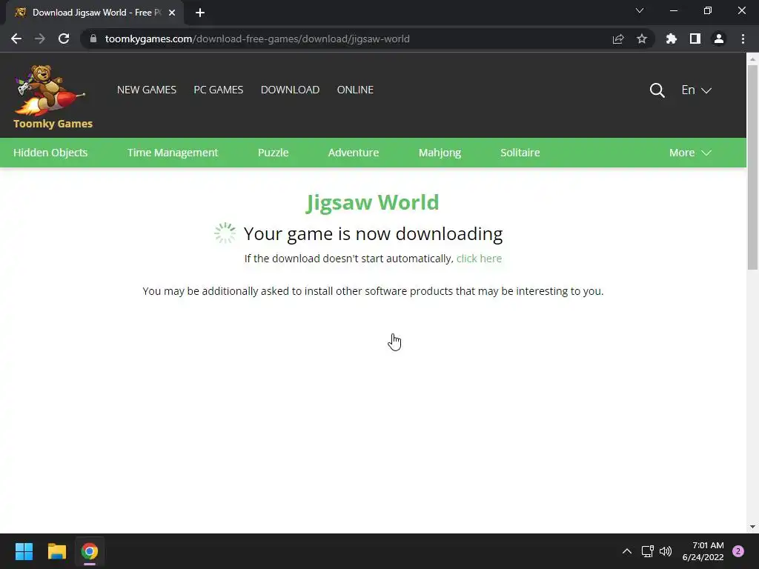Image resolution: width=759 pixels, height=569 pixels.
Task: Click the scrollbar up arrow
Action: [752, 59]
